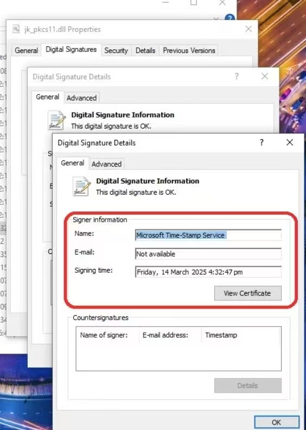The width and height of the screenshot is (306, 430).
Task: Open Details tab in Properties window
Action: pyautogui.click(x=145, y=50)
